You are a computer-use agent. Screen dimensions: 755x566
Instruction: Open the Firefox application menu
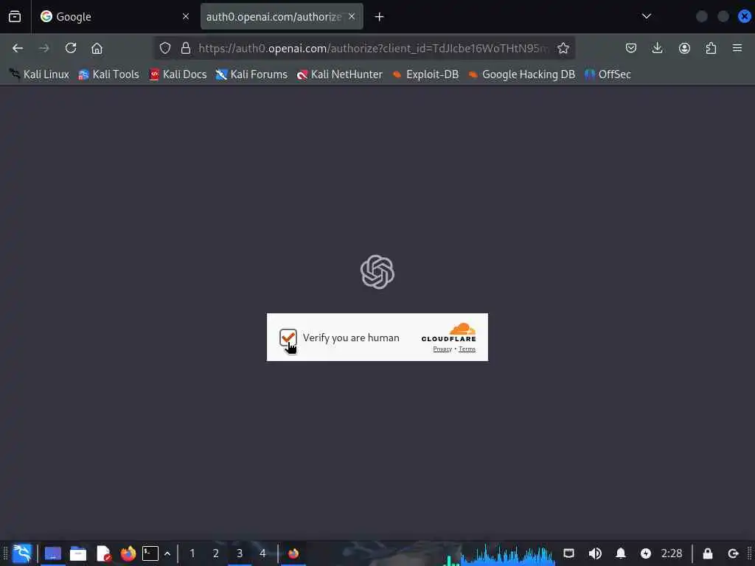(x=737, y=48)
